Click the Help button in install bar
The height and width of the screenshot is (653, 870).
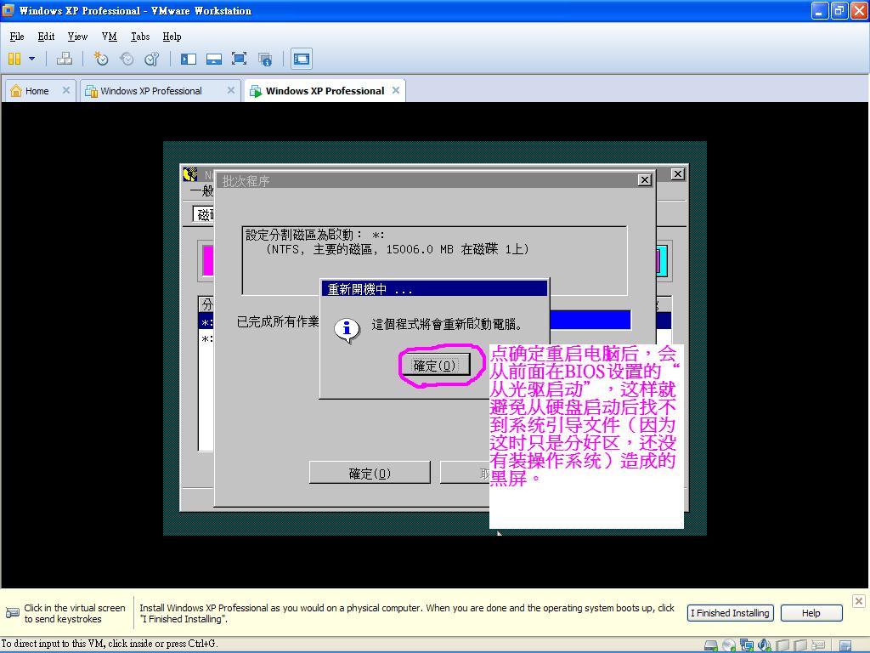point(811,613)
